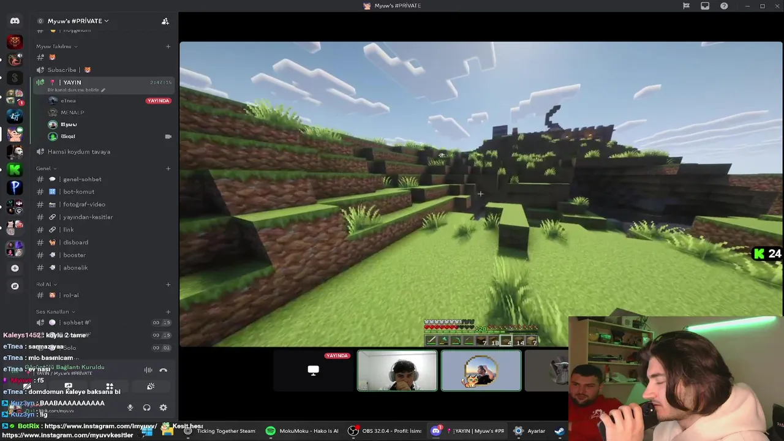Open the abonelik channel
Image resolution: width=784 pixels, height=441 pixels.
(x=104, y=268)
